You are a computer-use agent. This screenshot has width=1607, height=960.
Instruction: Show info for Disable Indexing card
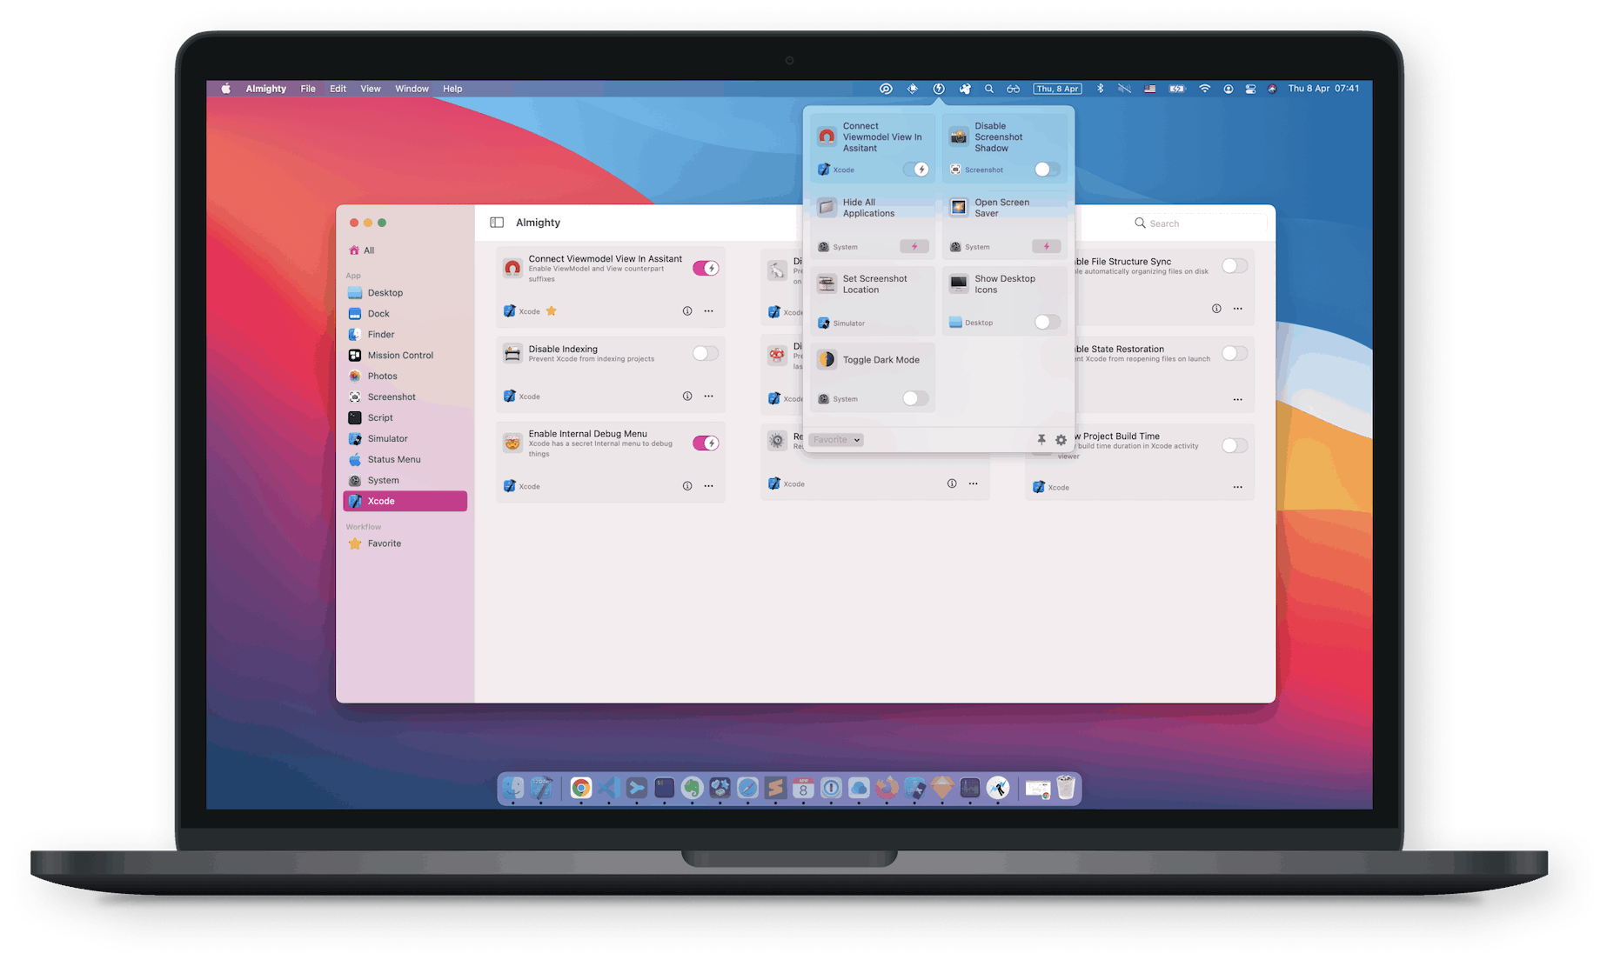687,397
